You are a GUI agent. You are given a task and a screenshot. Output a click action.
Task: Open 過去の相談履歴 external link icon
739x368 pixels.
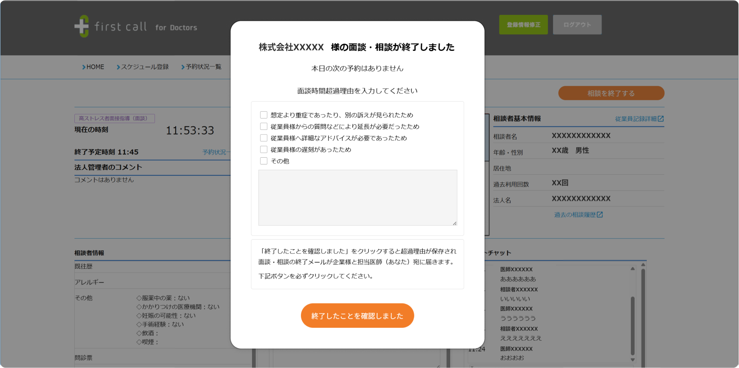coord(600,214)
